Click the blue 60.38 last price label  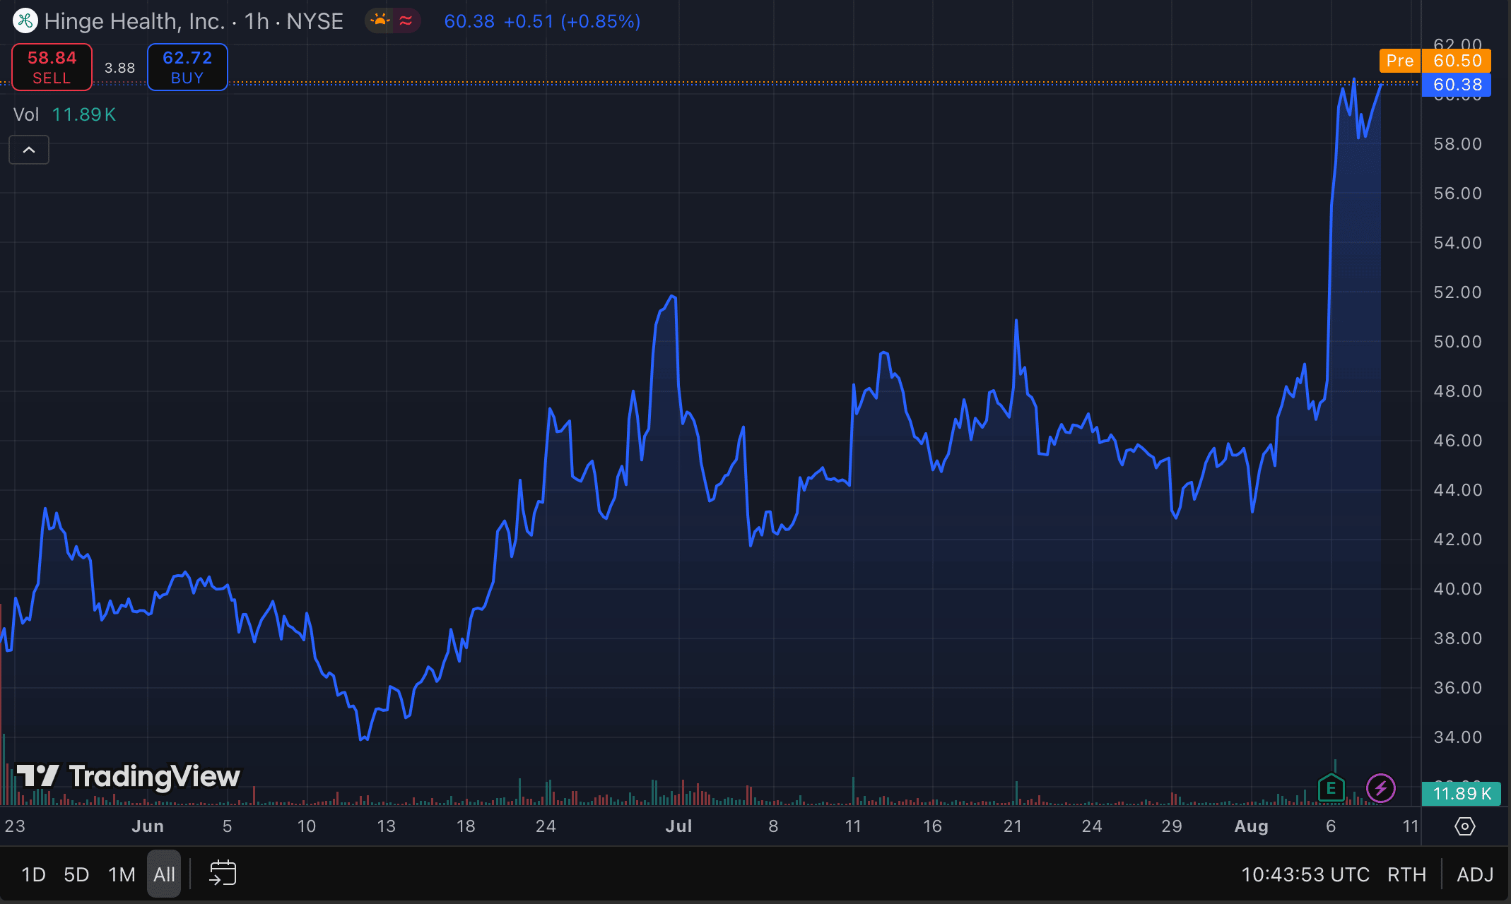(1457, 85)
